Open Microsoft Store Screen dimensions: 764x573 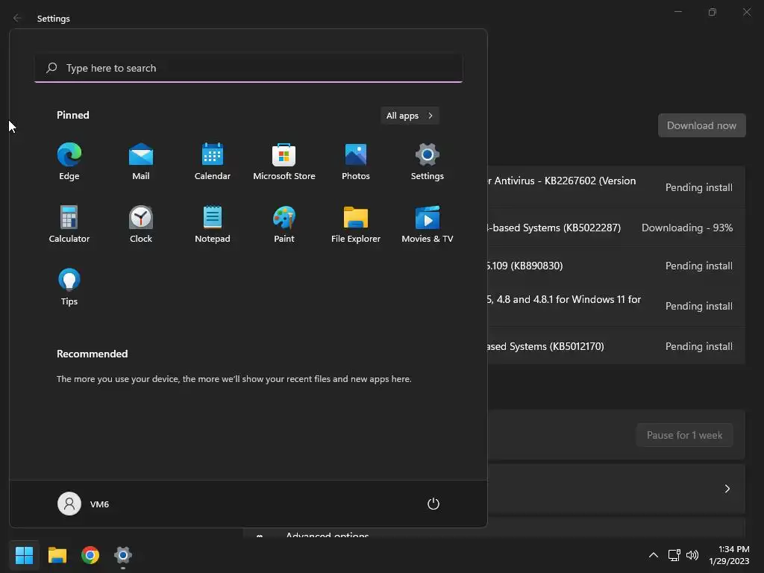point(284,162)
